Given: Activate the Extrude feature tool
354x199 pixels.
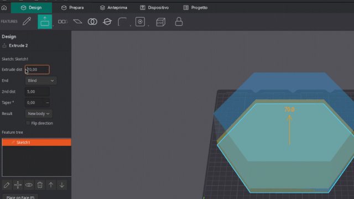Looking at the screenshot, I should (45, 22).
